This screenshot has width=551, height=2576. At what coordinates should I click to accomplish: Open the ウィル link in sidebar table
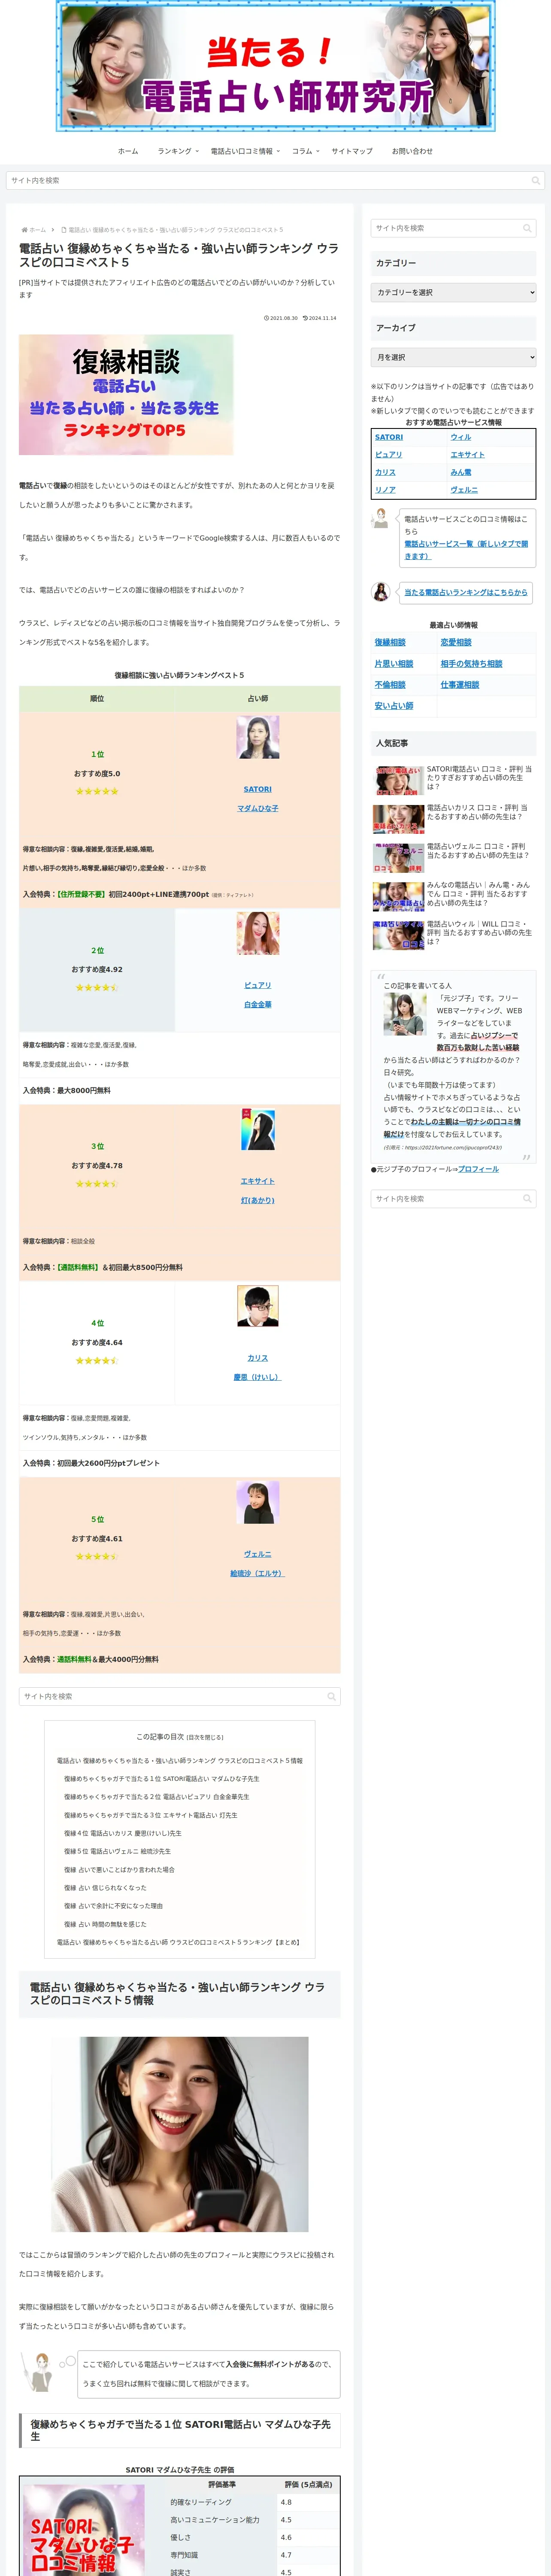point(461,438)
